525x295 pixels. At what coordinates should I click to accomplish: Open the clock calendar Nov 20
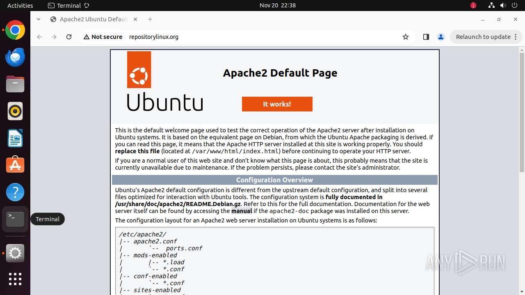point(277,5)
